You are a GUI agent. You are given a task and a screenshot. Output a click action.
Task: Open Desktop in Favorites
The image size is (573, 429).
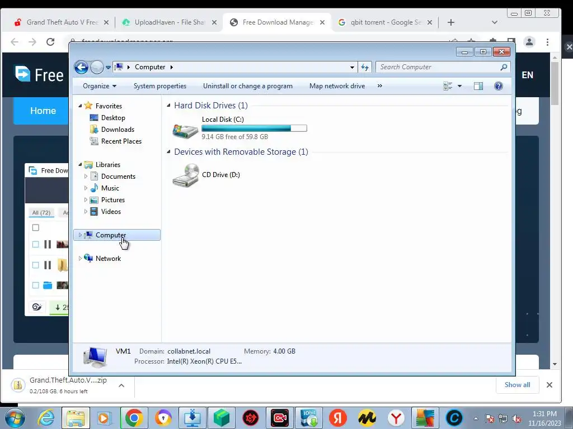(x=113, y=118)
